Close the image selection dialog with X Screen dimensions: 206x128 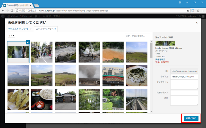pyautogui.click(x=197, y=23)
